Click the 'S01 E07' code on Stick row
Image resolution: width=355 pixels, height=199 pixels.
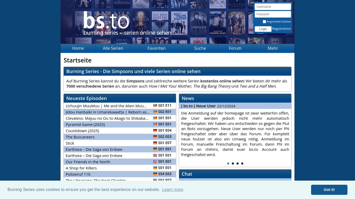pos(165,143)
